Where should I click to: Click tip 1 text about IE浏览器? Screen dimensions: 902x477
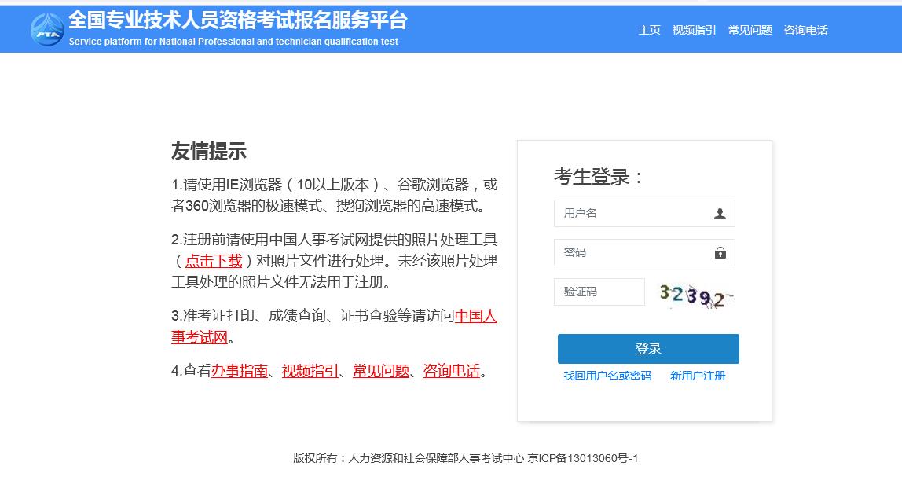(334, 195)
